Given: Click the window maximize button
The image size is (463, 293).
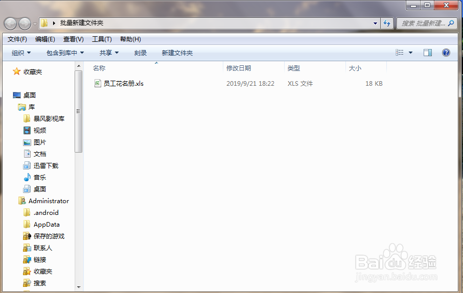Looking at the screenshot, I should [427, 5].
